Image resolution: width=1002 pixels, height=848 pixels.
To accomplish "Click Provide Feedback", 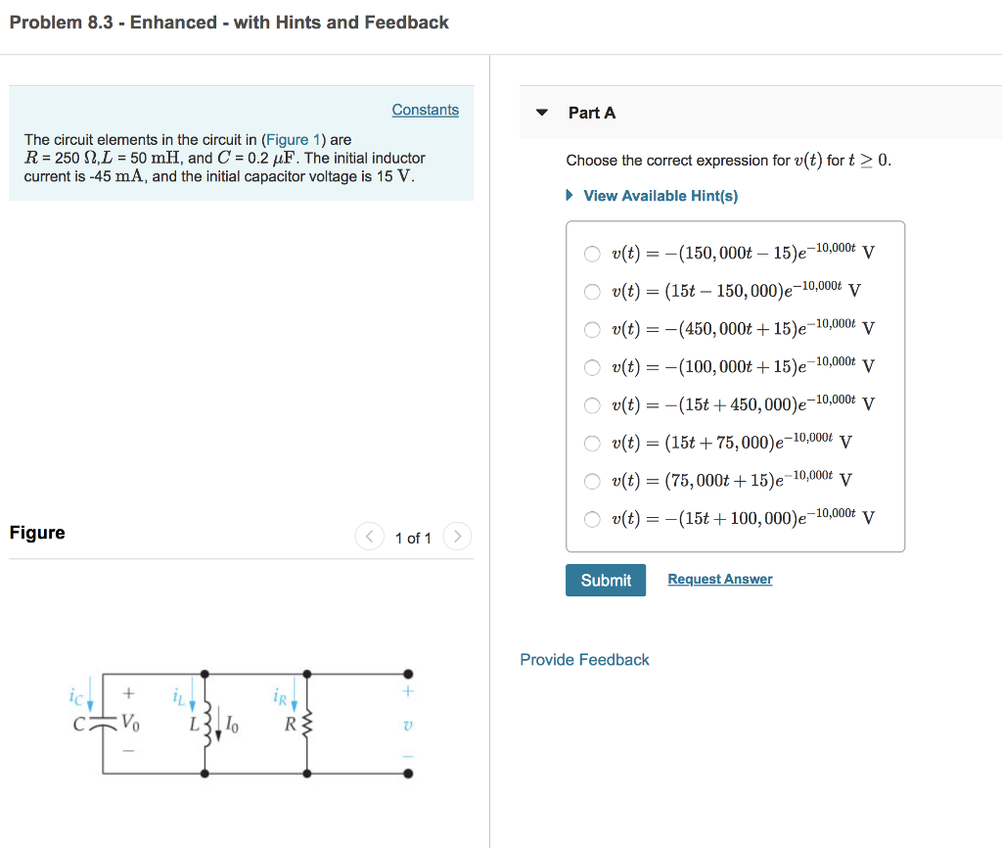I will pyautogui.click(x=584, y=659).
